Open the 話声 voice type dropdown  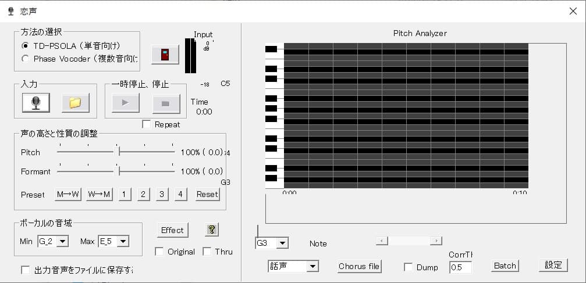click(313, 267)
